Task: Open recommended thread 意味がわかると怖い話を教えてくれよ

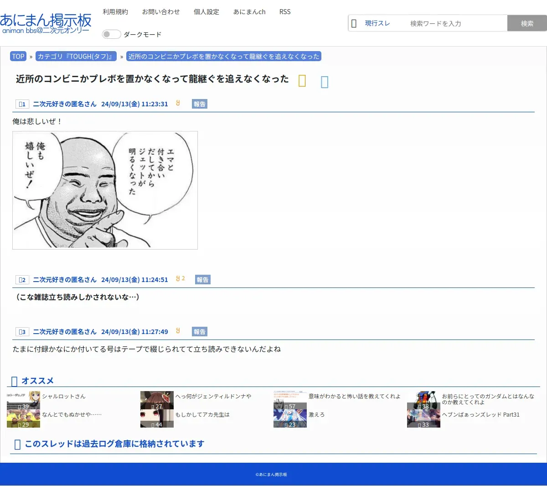Action: click(355, 397)
